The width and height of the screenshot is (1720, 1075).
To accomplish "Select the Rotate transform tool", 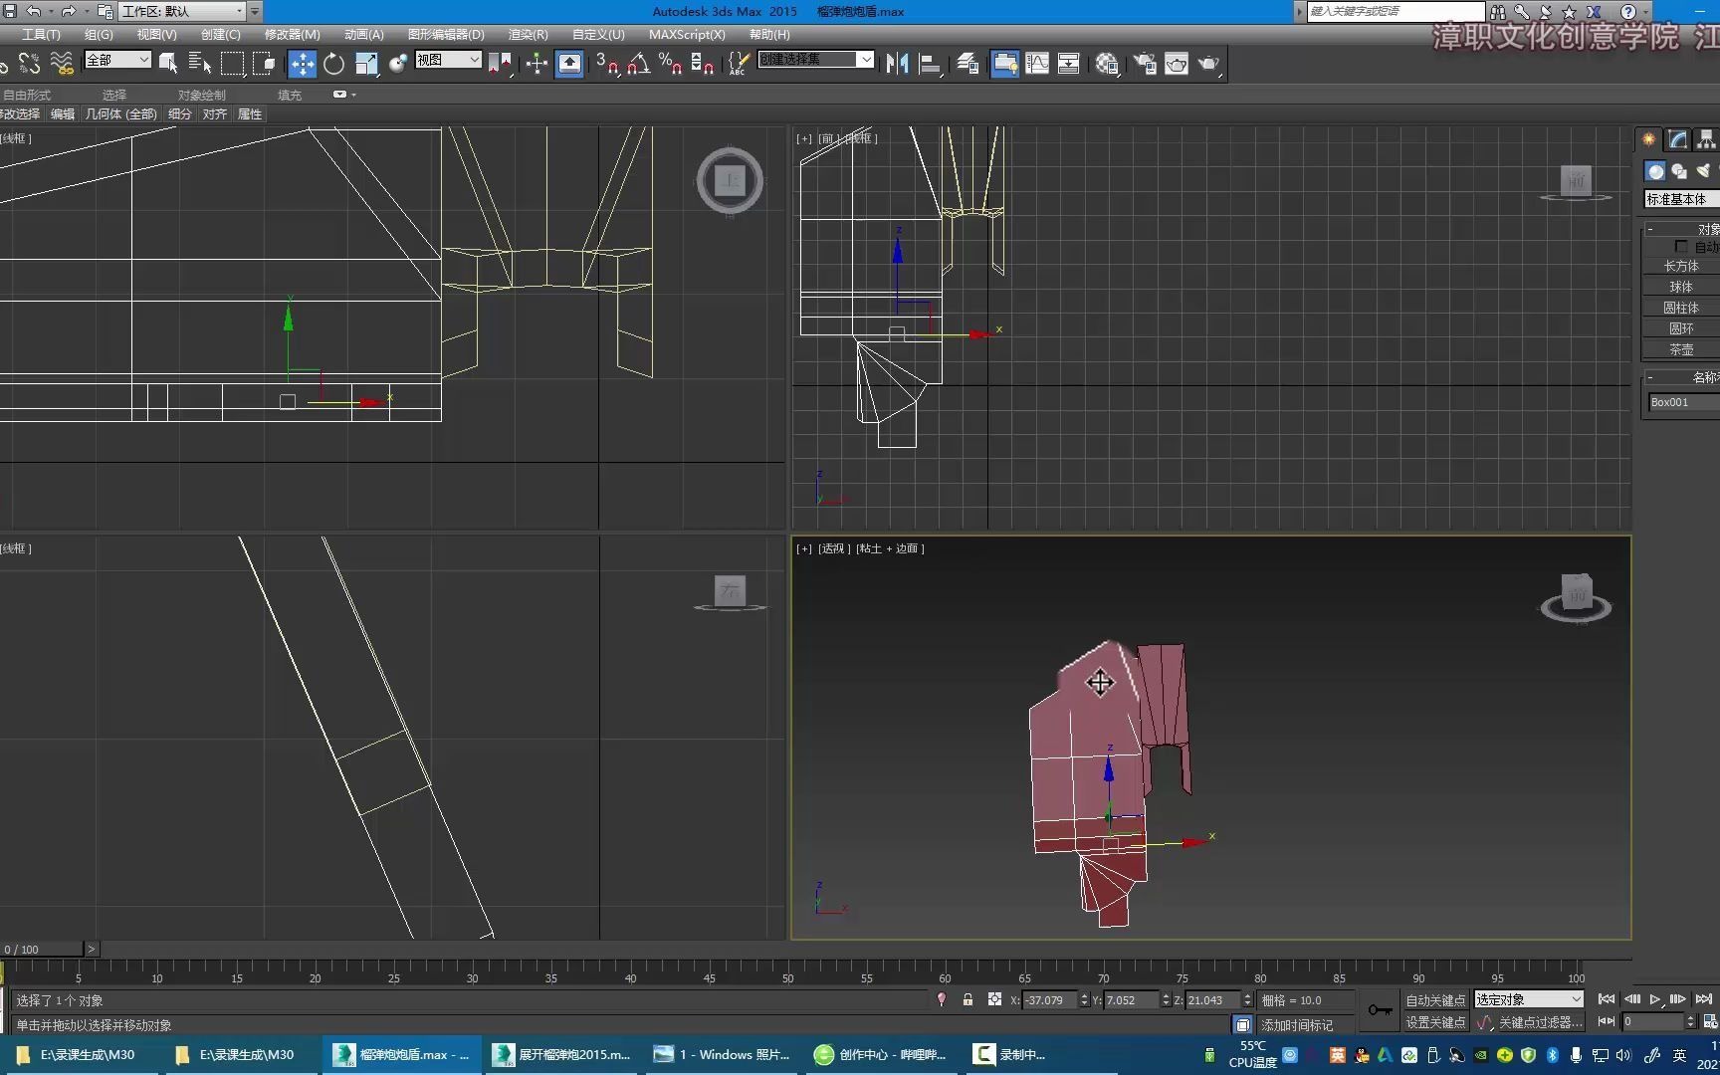I will [333, 64].
